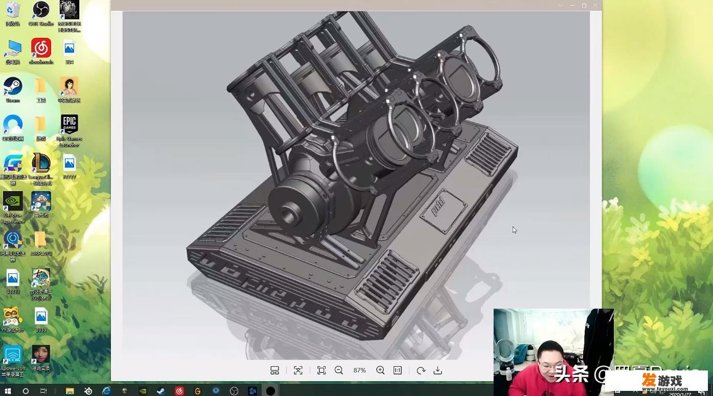Show image at actual 1:1 size
Viewport: 713px width, 396px height.
(398, 370)
